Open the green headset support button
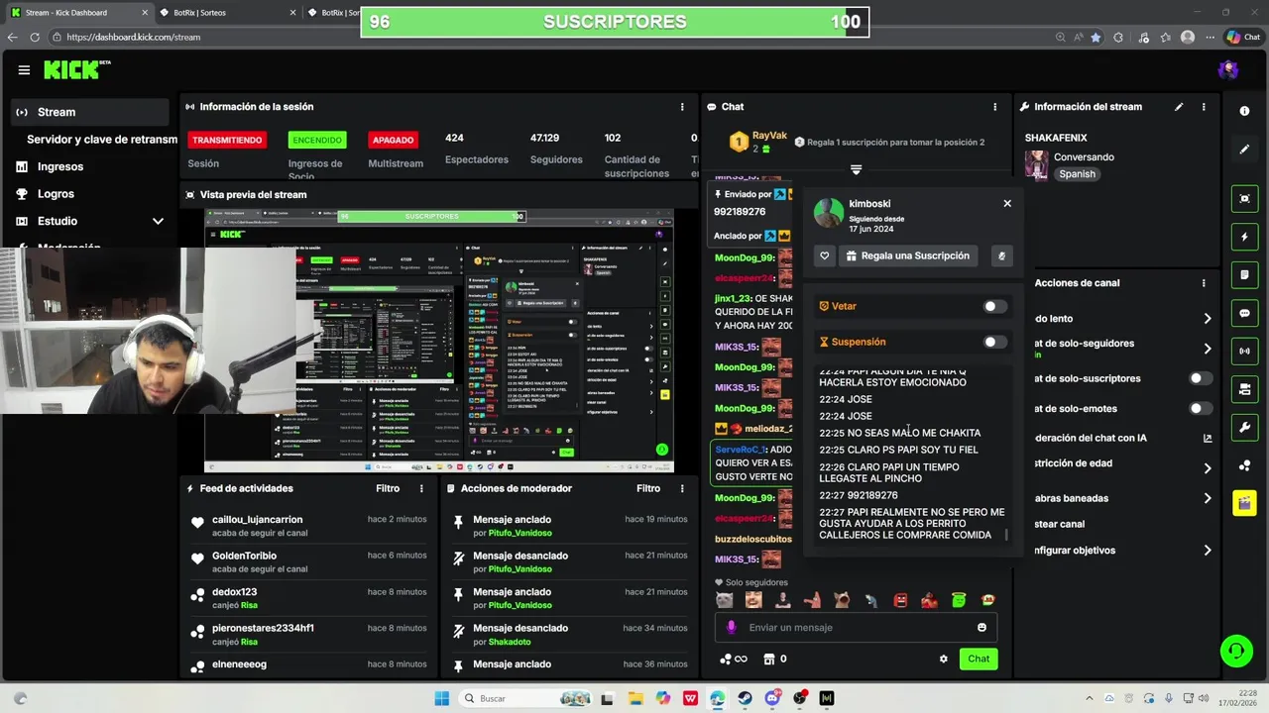 [x=1236, y=651]
